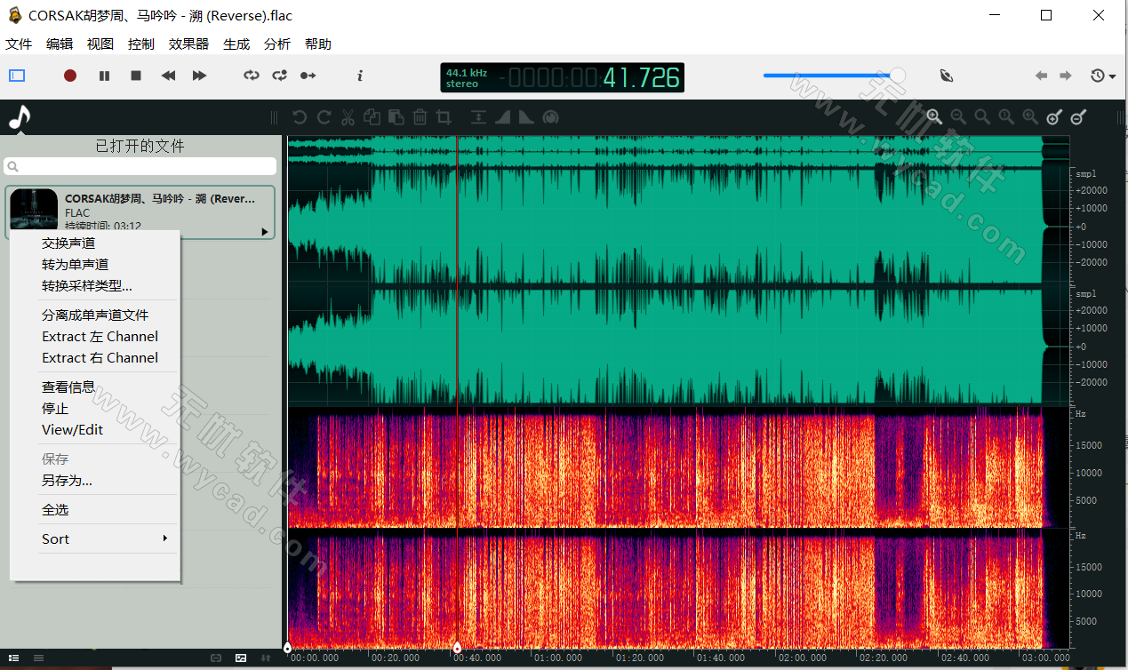Click the zoom in magnifier icon
Screen dimensions: 1128x670
click(934, 116)
